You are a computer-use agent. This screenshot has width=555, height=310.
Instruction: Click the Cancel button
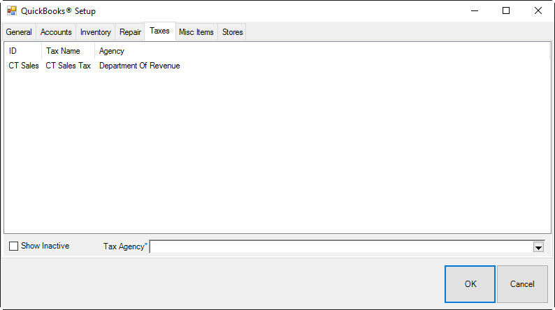(522, 284)
